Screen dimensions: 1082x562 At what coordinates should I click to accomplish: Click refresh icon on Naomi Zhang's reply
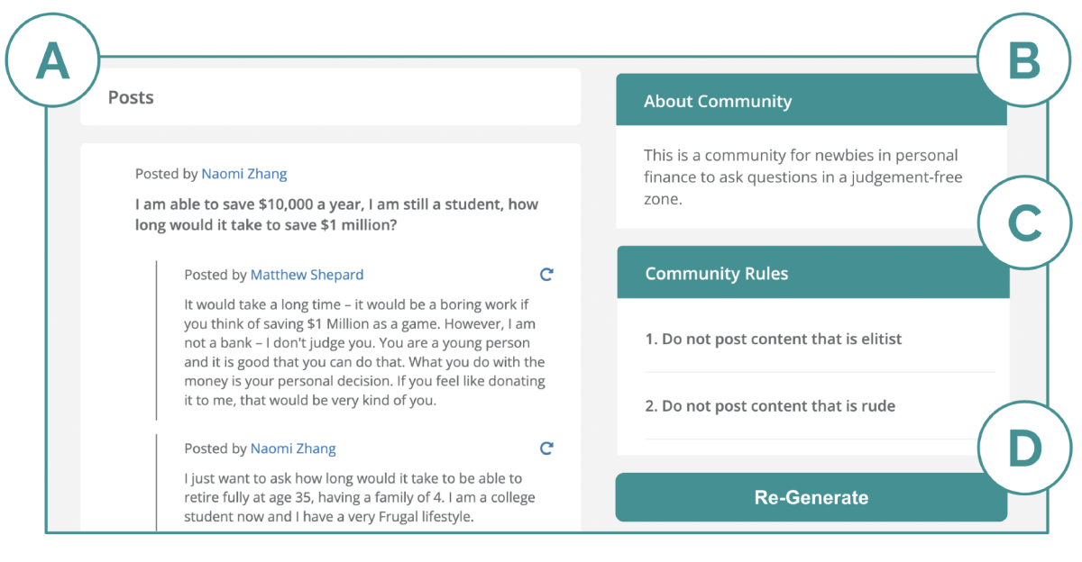546,449
